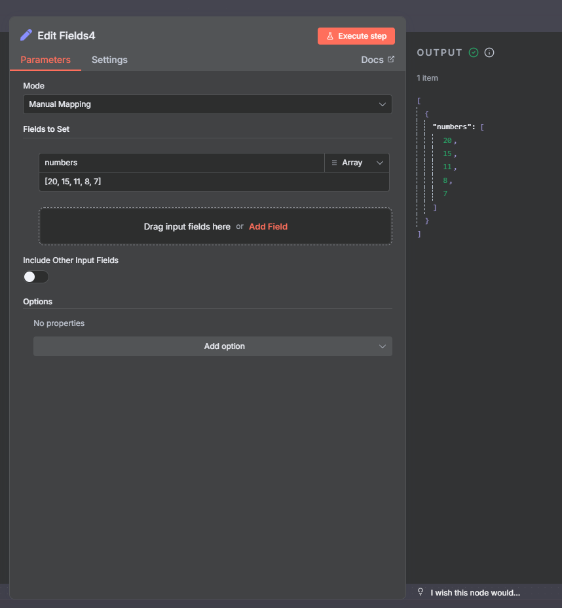
Task: Click the numbers field name input
Action: (x=181, y=163)
